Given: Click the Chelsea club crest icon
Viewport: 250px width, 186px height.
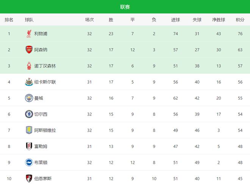Looking at the screenshot, I should point(29,114).
